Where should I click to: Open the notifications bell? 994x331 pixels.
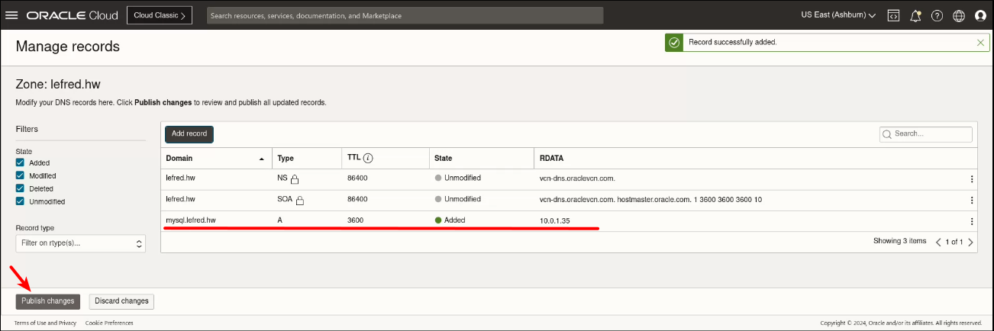point(915,16)
